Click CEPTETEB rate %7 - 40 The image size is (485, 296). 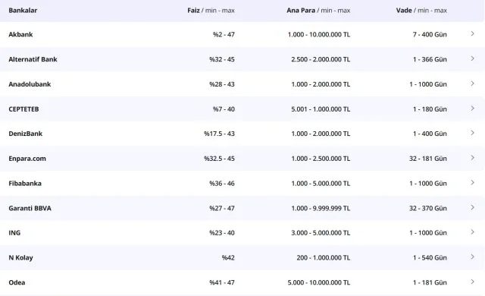(x=224, y=109)
